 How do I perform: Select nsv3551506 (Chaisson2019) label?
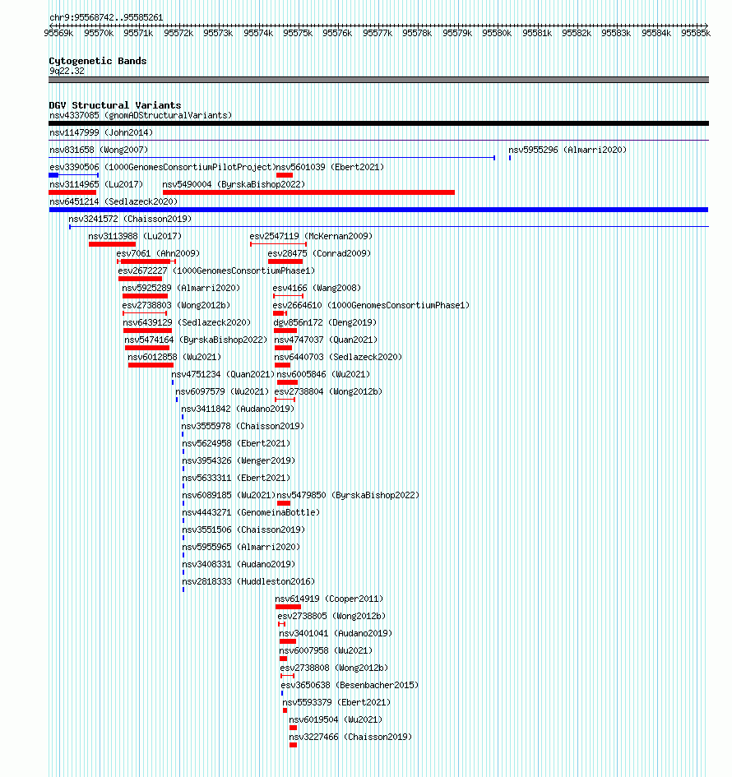(243, 530)
